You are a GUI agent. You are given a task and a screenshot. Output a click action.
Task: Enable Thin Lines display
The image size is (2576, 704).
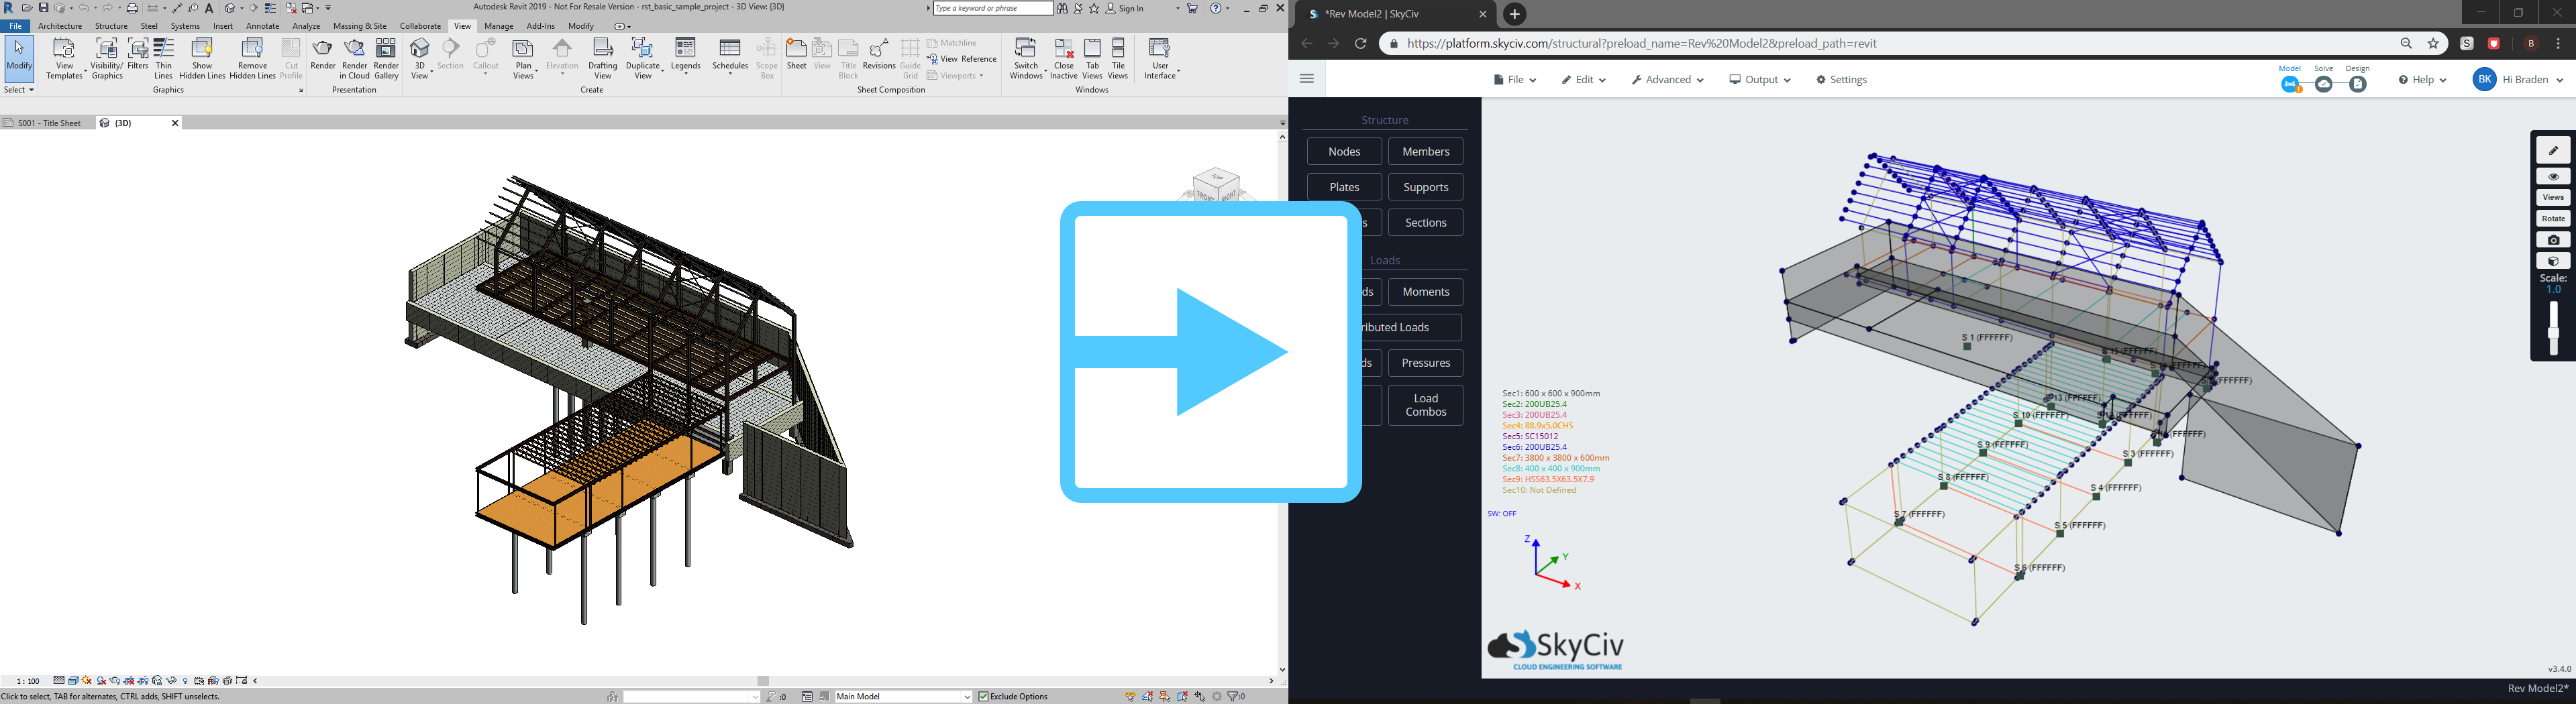pos(163,58)
